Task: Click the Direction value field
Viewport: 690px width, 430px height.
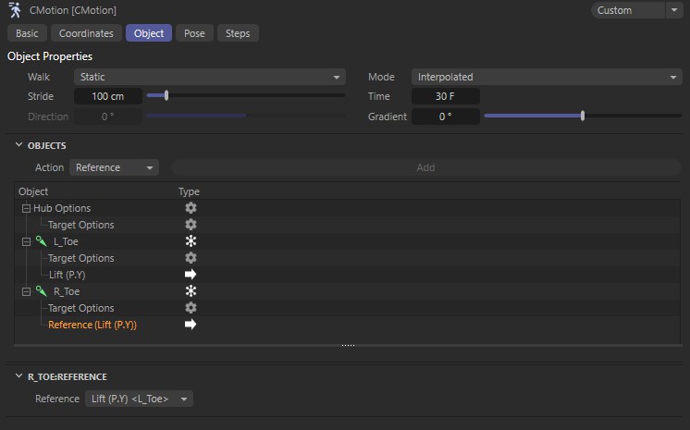Action: point(108,117)
